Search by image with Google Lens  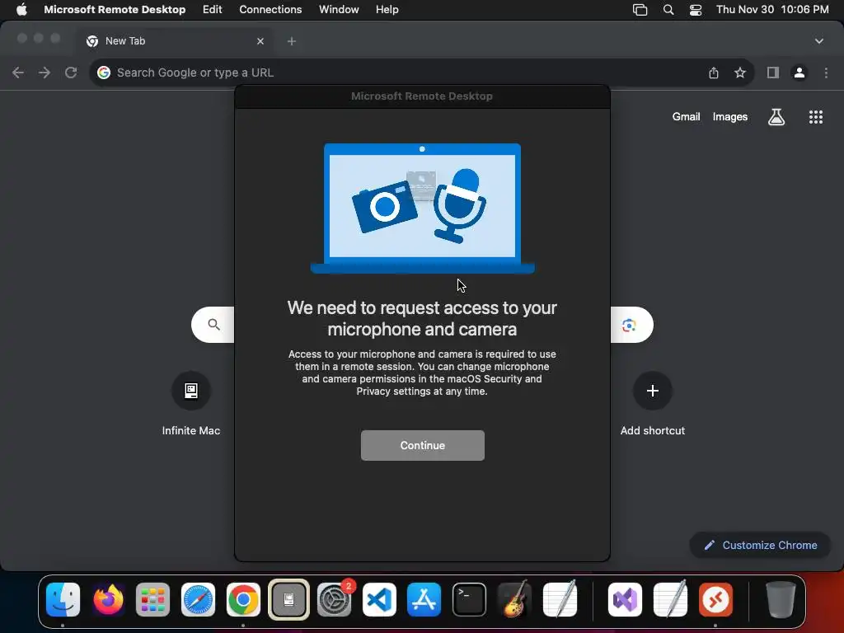click(x=629, y=325)
